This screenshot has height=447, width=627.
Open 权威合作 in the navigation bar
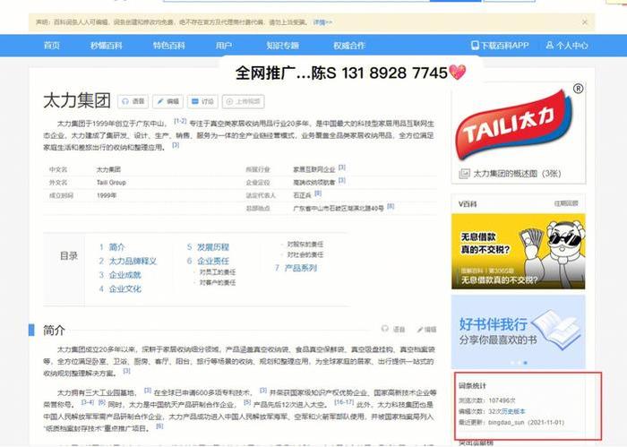[x=349, y=46]
